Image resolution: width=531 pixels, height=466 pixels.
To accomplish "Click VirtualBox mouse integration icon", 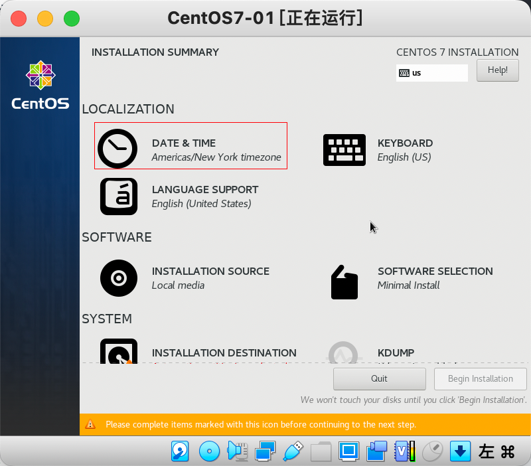I will coord(433,451).
